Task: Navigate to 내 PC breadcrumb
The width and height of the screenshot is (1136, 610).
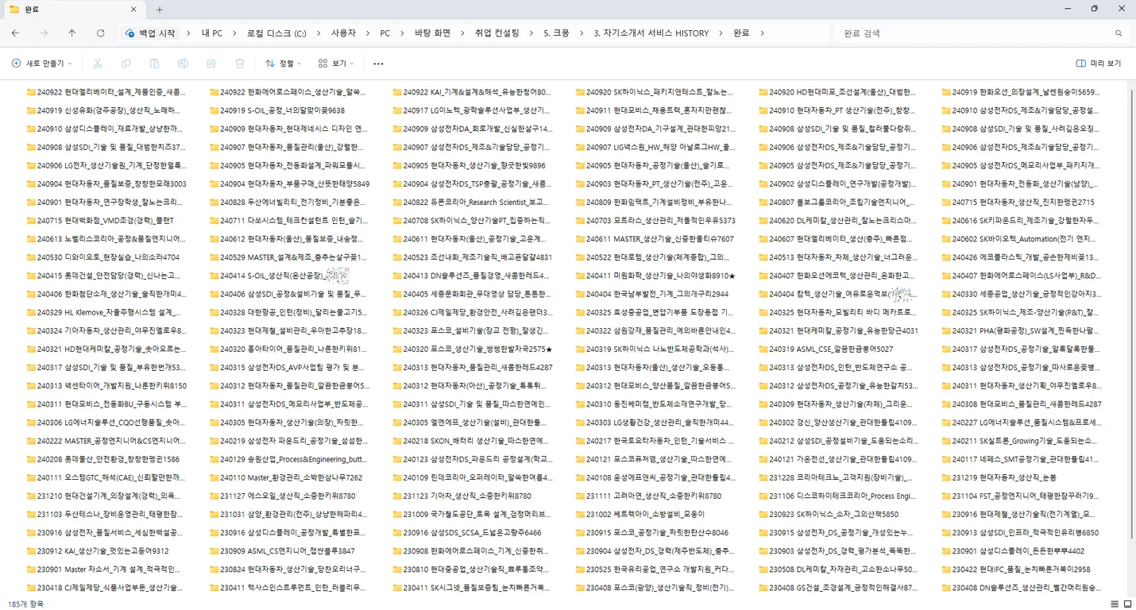Action: (212, 33)
